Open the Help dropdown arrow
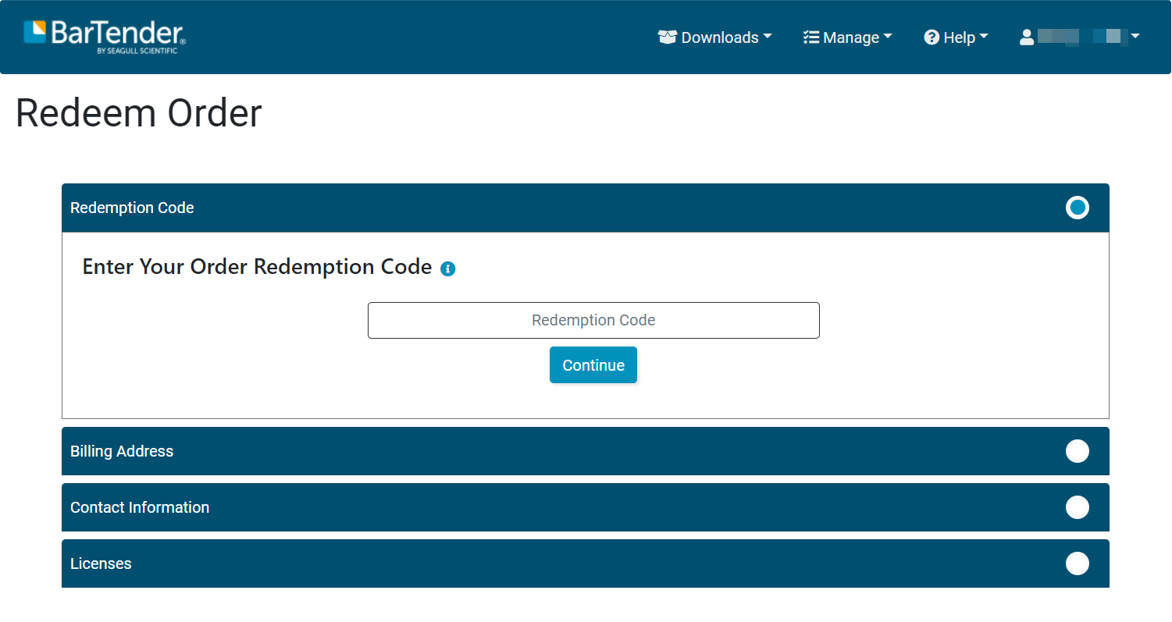 (984, 37)
